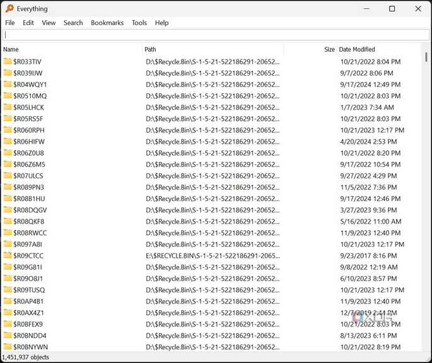
Task: Select the $R039IJW folder icon
Action: (8, 72)
